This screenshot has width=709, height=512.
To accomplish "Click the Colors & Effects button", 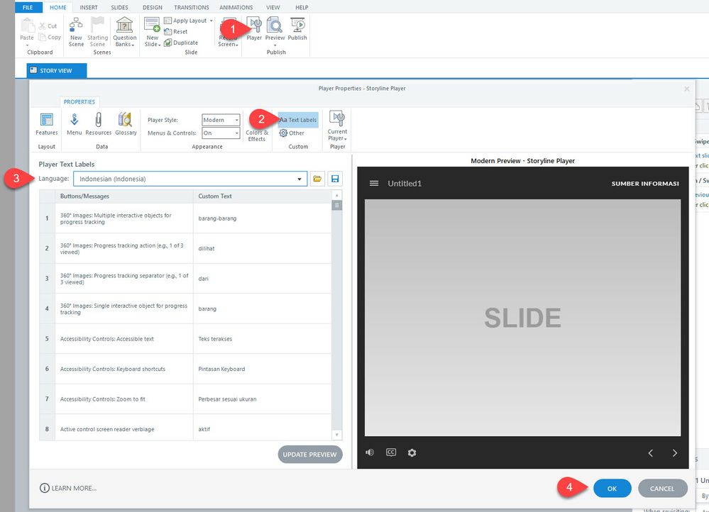I will pos(256,126).
